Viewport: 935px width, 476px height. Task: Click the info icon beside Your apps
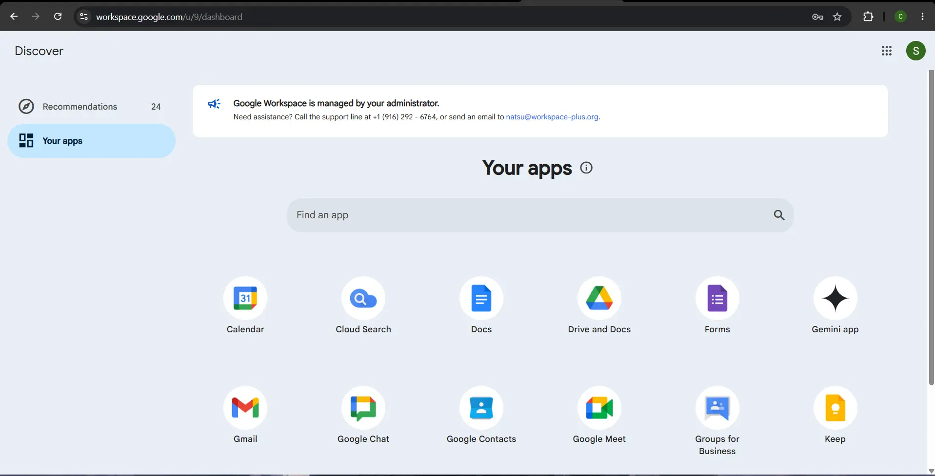point(586,168)
